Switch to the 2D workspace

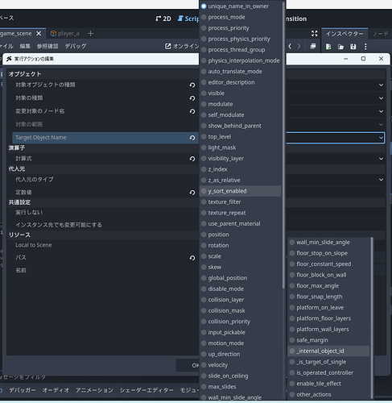click(163, 19)
